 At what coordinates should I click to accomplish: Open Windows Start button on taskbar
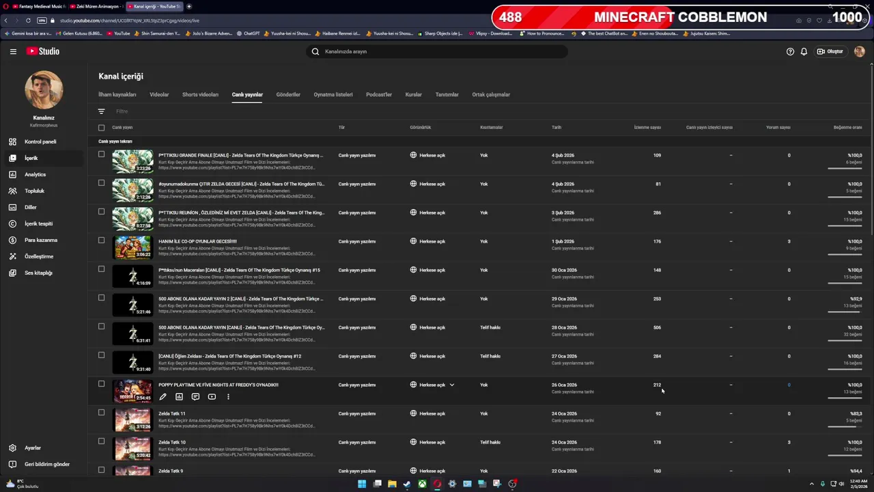[362, 484]
